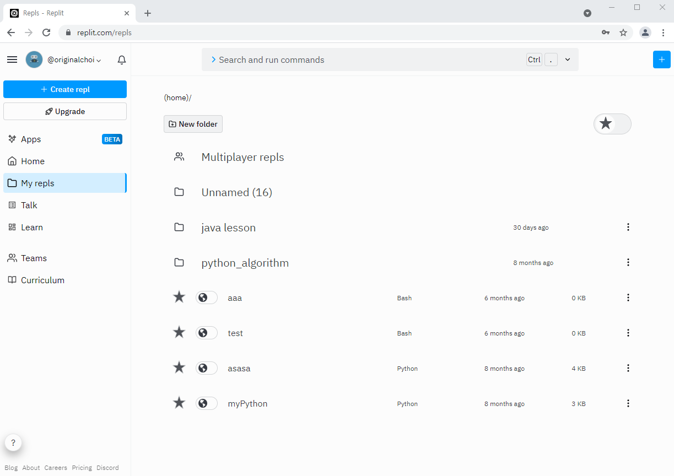The image size is (674, 476).
Task: Toggle public visibility for myPython repl
Action: point(207,404)
